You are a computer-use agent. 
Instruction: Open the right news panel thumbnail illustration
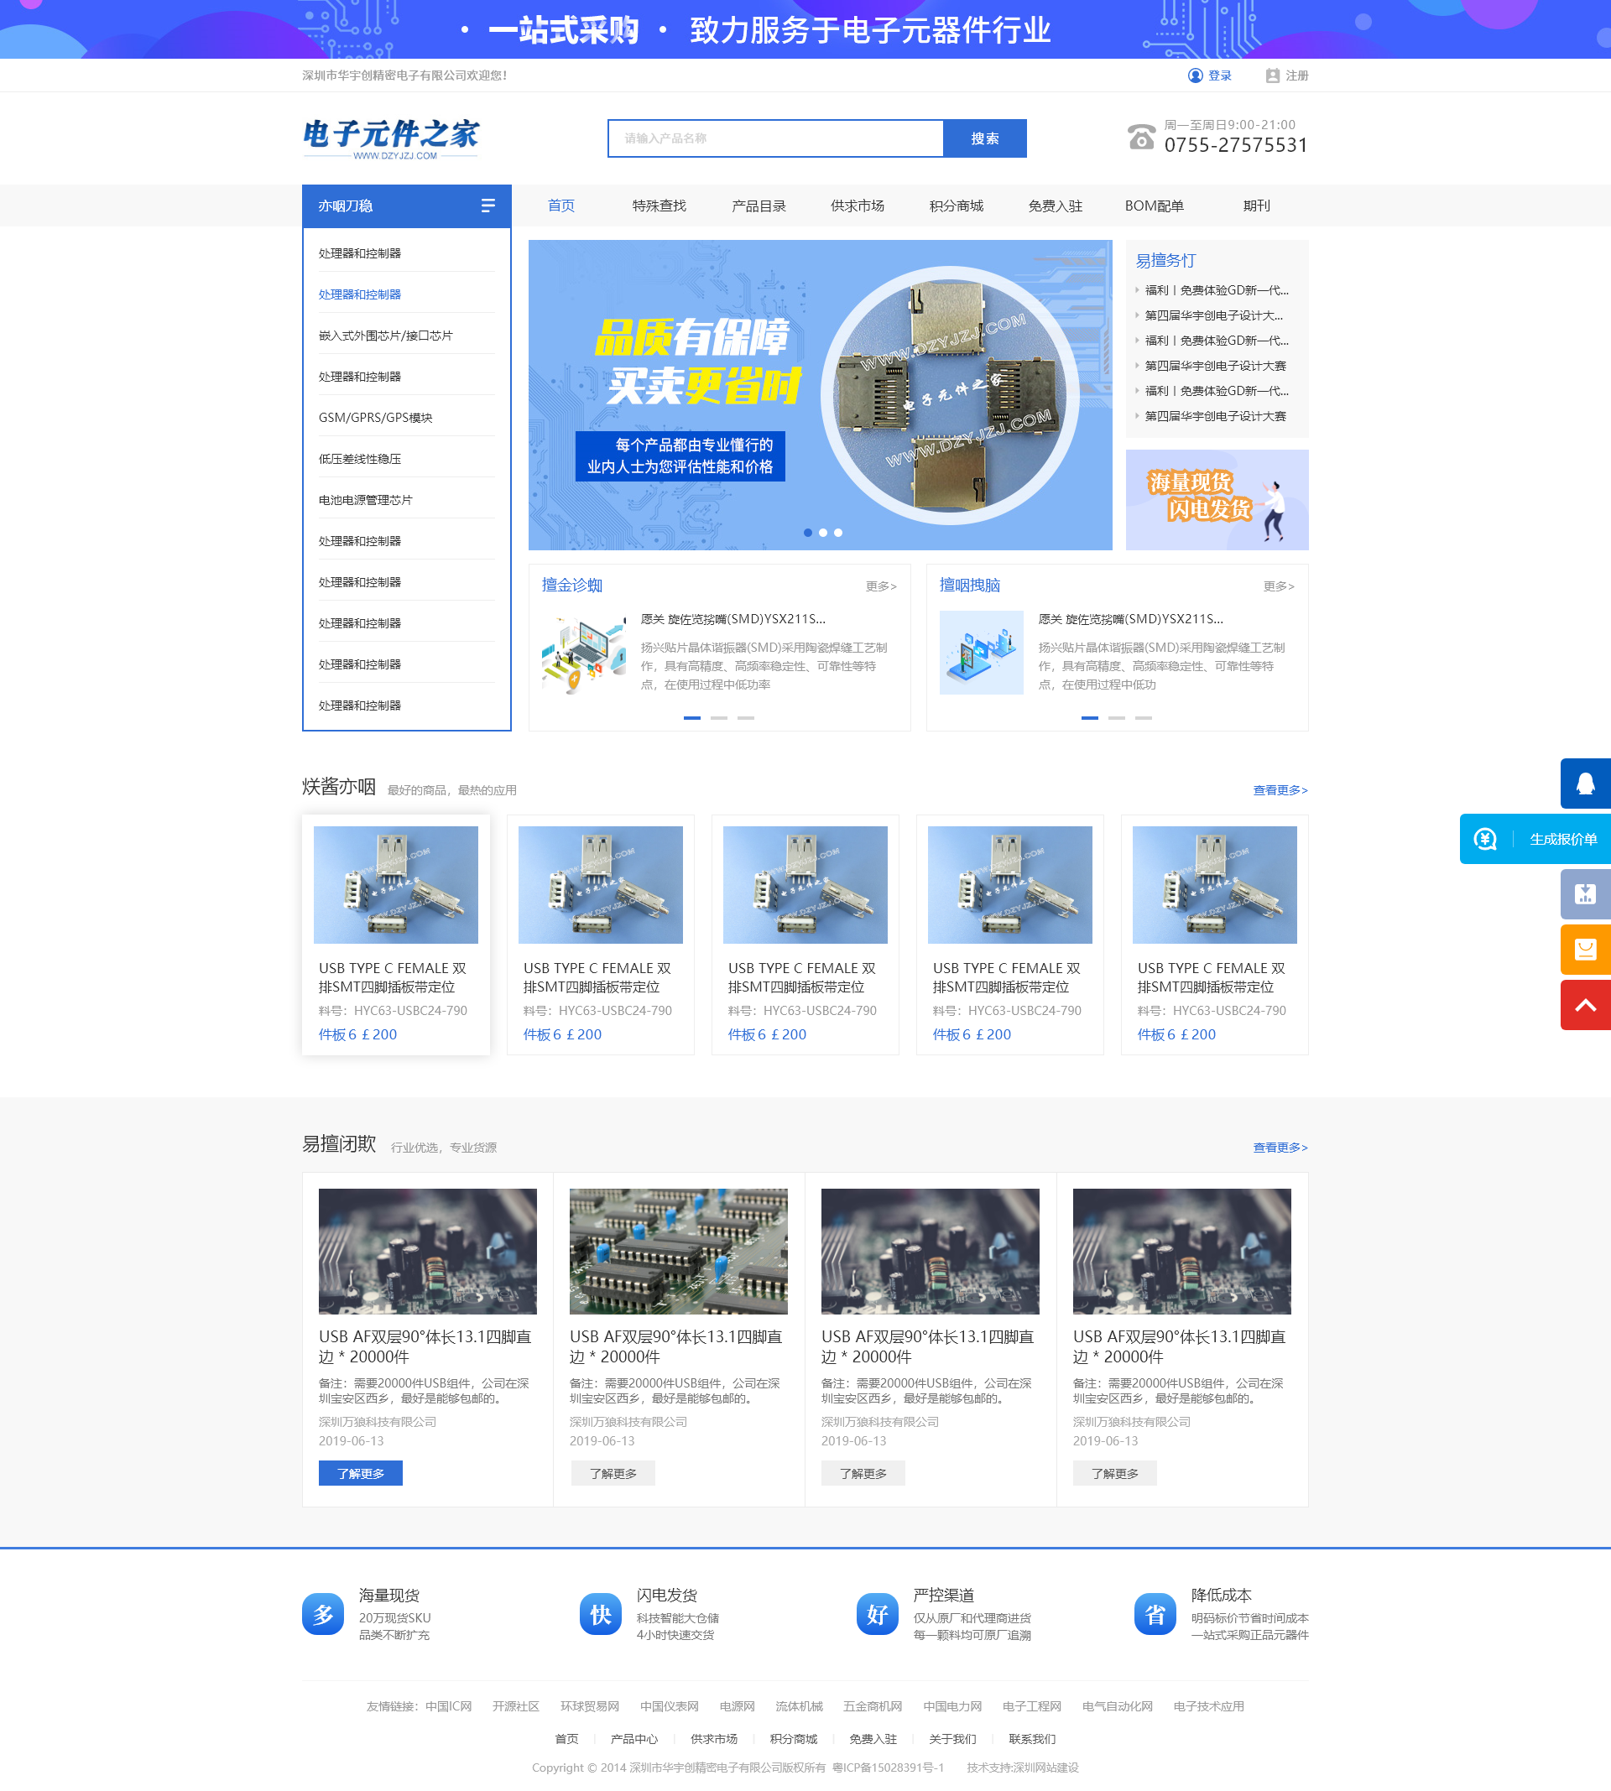point(981,653)
